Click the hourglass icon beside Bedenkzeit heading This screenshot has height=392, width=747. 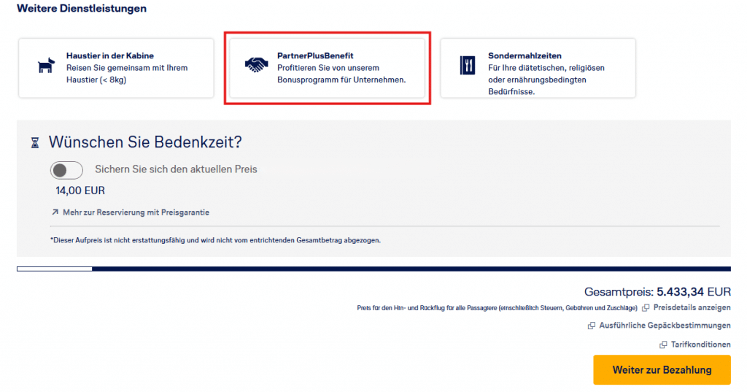(35, 142)
